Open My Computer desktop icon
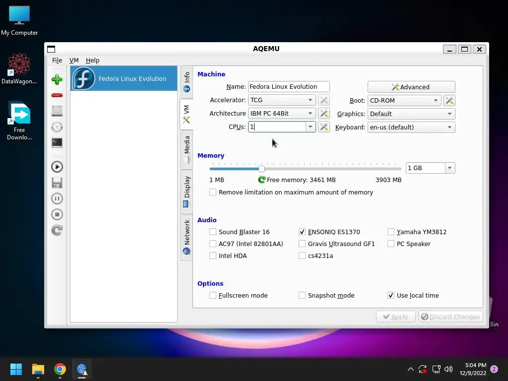 (x=19, y=21)
